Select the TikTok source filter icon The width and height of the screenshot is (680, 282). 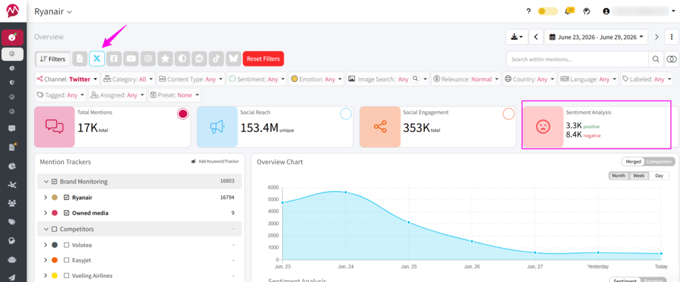[x=216, y=58]
